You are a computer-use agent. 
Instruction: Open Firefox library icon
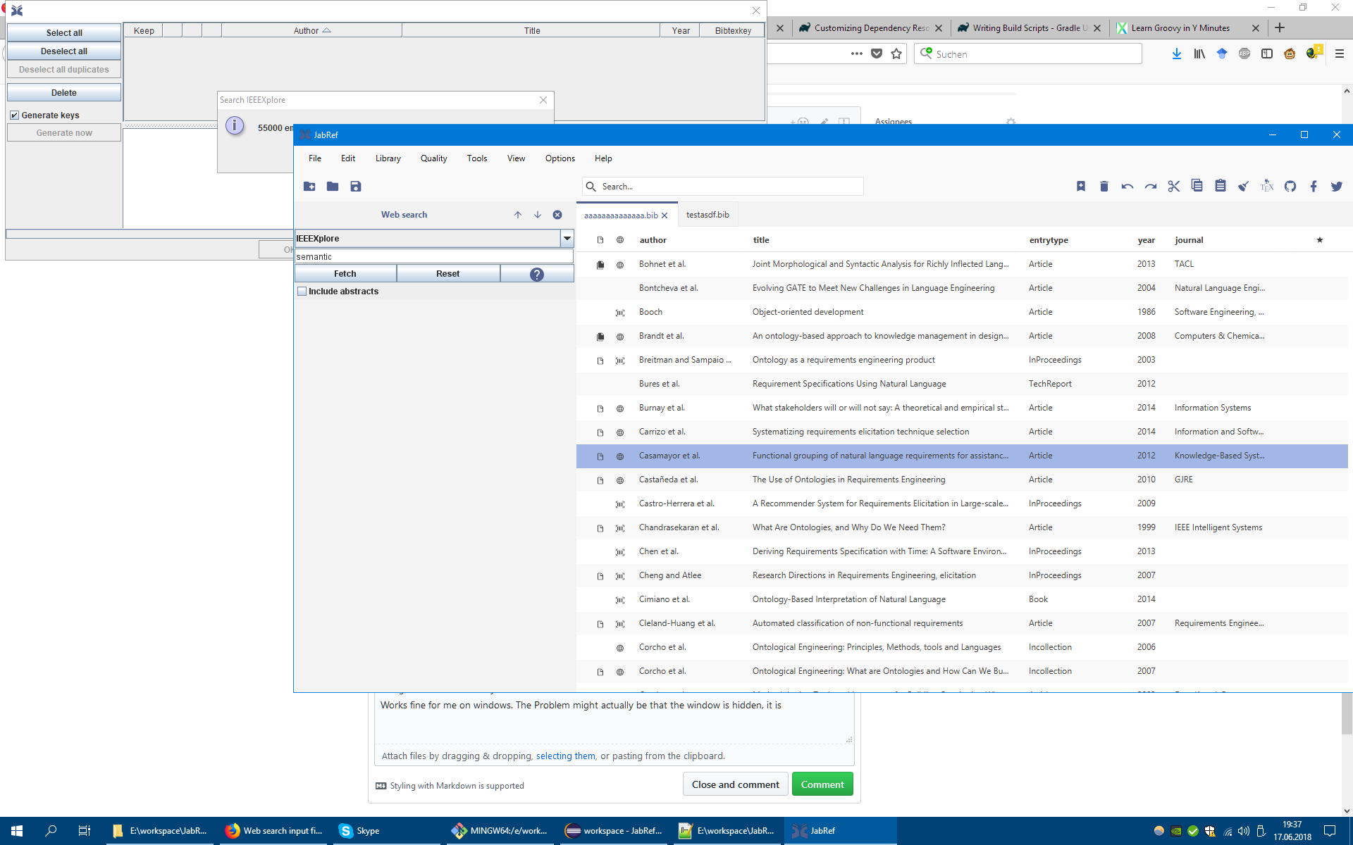point(1199,54)
